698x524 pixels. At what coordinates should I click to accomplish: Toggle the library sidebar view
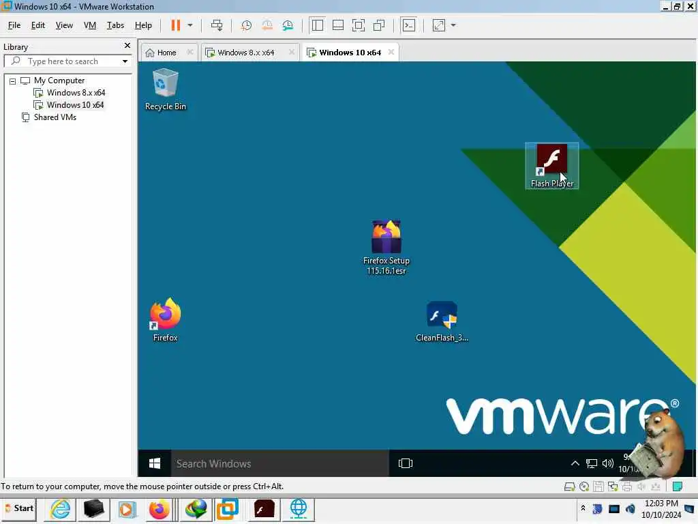[x=318, y=25]
